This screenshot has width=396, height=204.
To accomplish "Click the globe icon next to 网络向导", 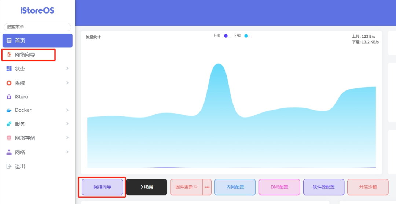I will click(9, 55).
